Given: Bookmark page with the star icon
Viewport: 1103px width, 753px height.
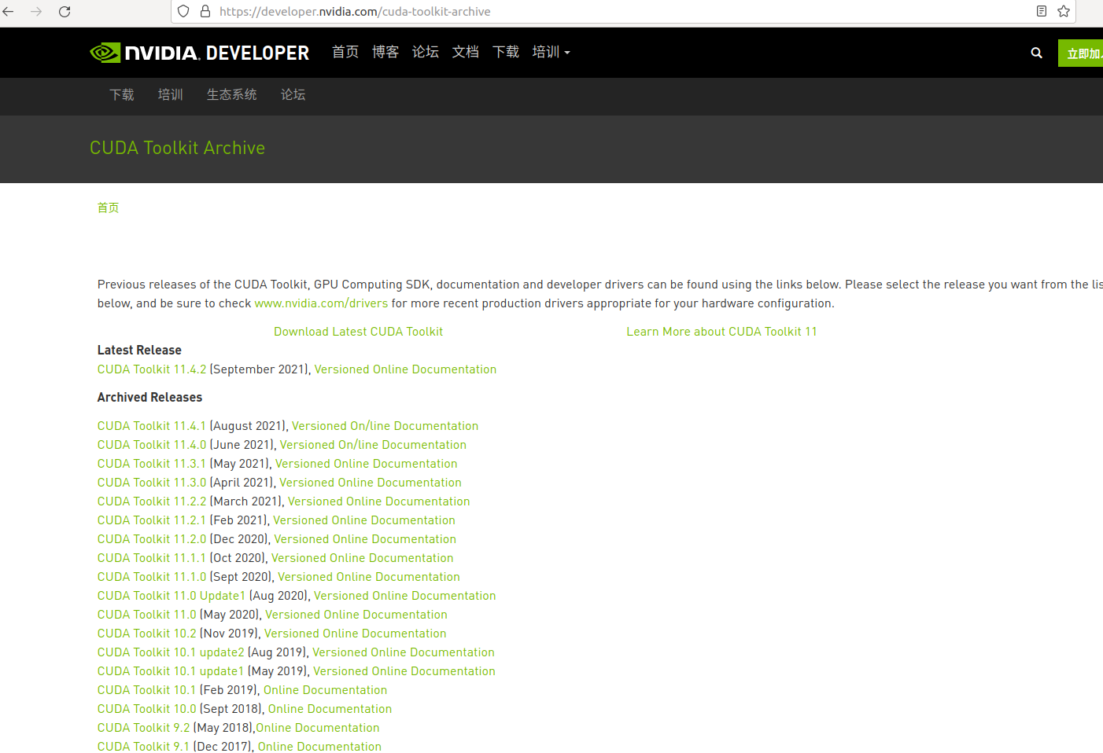Looking at the screenshot, I should tap(1064, 11).
